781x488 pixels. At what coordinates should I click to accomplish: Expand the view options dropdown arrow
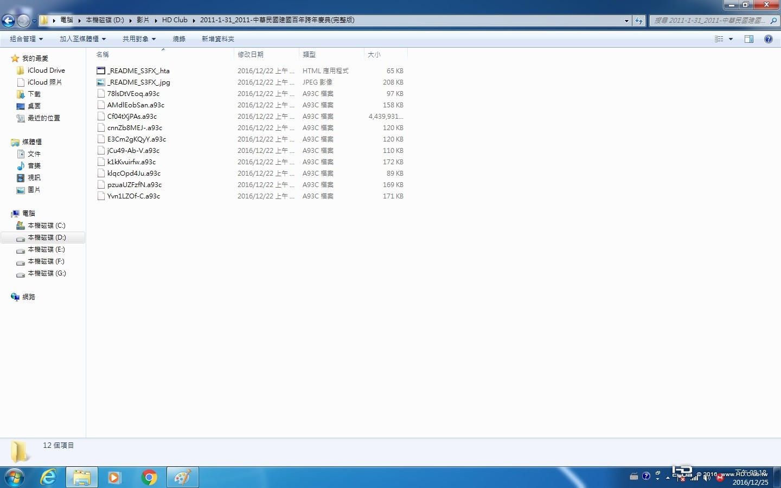[731, 39]
